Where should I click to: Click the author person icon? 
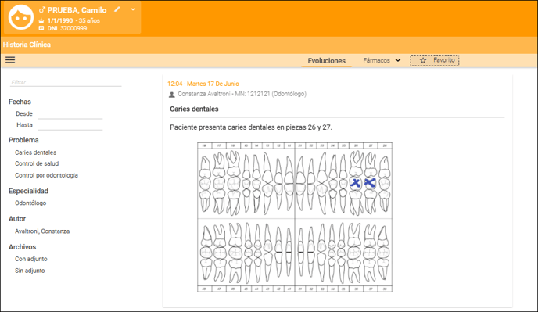(x=172, y=95)
